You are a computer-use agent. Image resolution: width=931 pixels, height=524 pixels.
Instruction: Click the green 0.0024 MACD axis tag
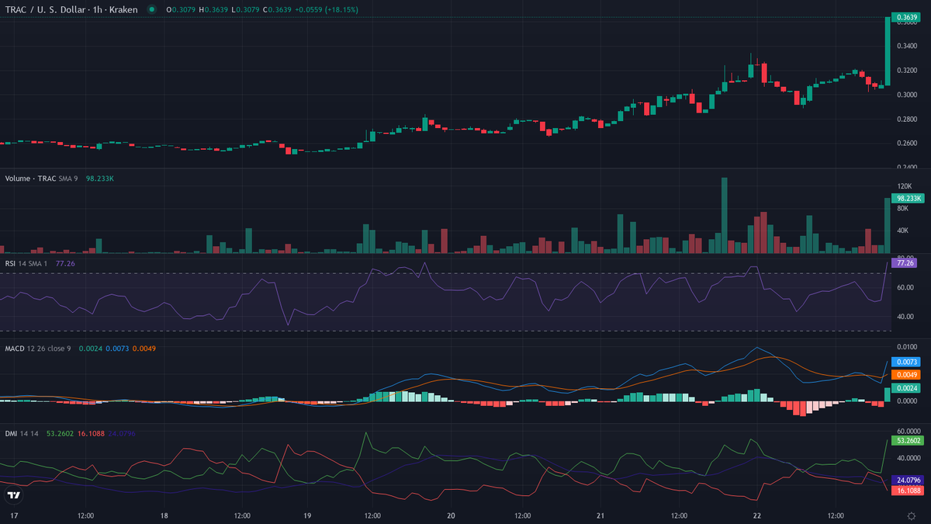coord(906,387)
